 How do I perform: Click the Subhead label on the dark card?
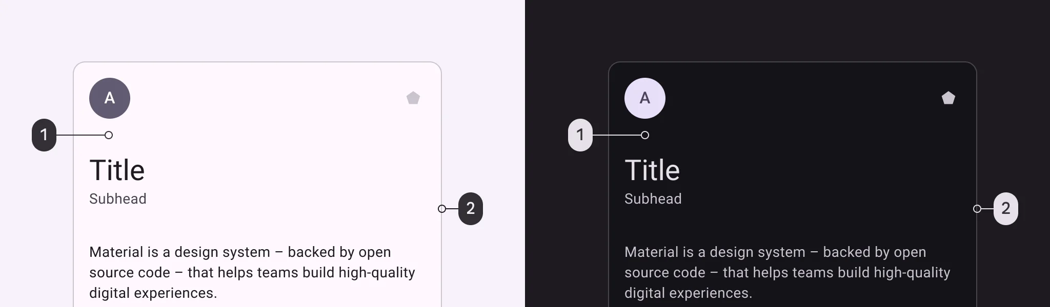[653, 199]
